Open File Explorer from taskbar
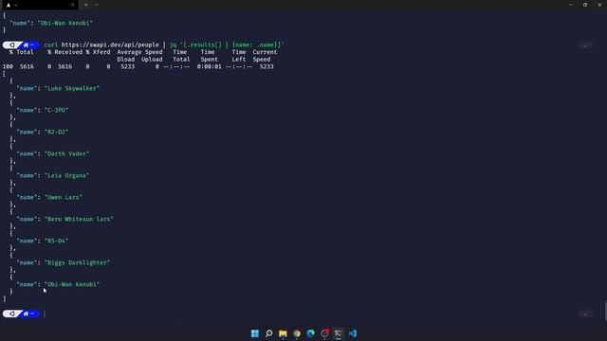The width and height of the screenshot is (607, 341). [x=283, y=333]
